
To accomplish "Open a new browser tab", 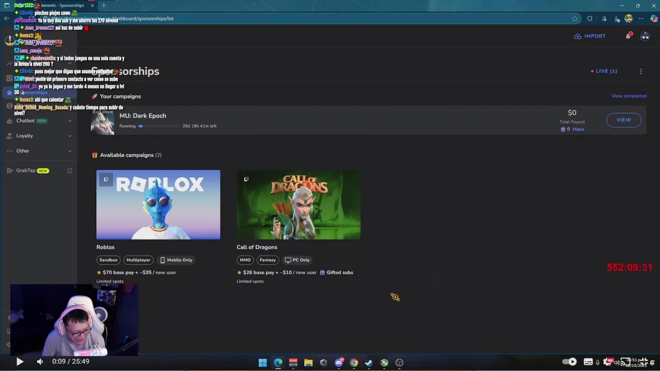I will click(x=104, y=5).
